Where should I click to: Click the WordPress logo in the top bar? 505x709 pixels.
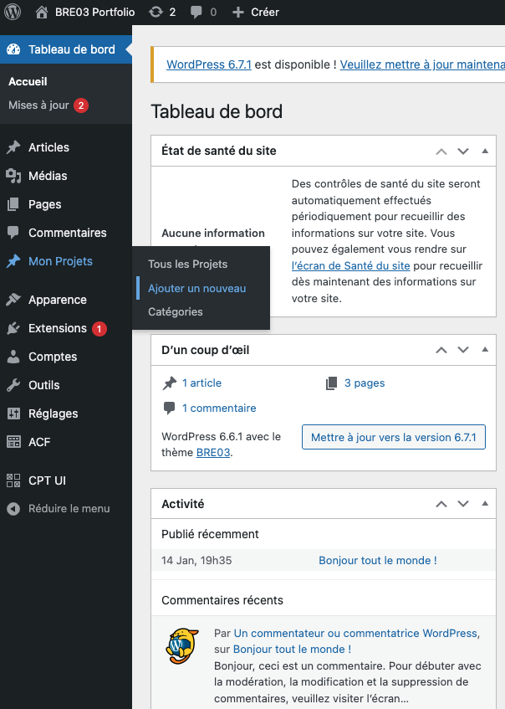(x=12, y=12)
